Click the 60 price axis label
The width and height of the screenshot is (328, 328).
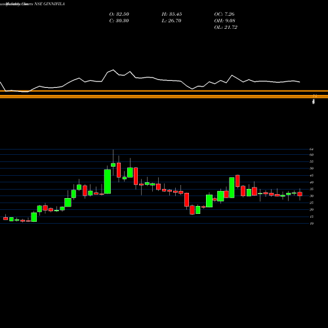click(312, 155)
